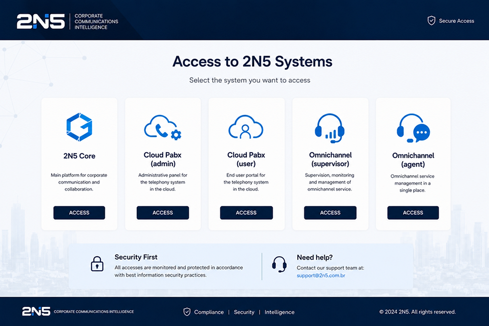Click 'Contact our support team at:' text
Image resolution: width=489 pixels, height=326 pixels.
330,268
